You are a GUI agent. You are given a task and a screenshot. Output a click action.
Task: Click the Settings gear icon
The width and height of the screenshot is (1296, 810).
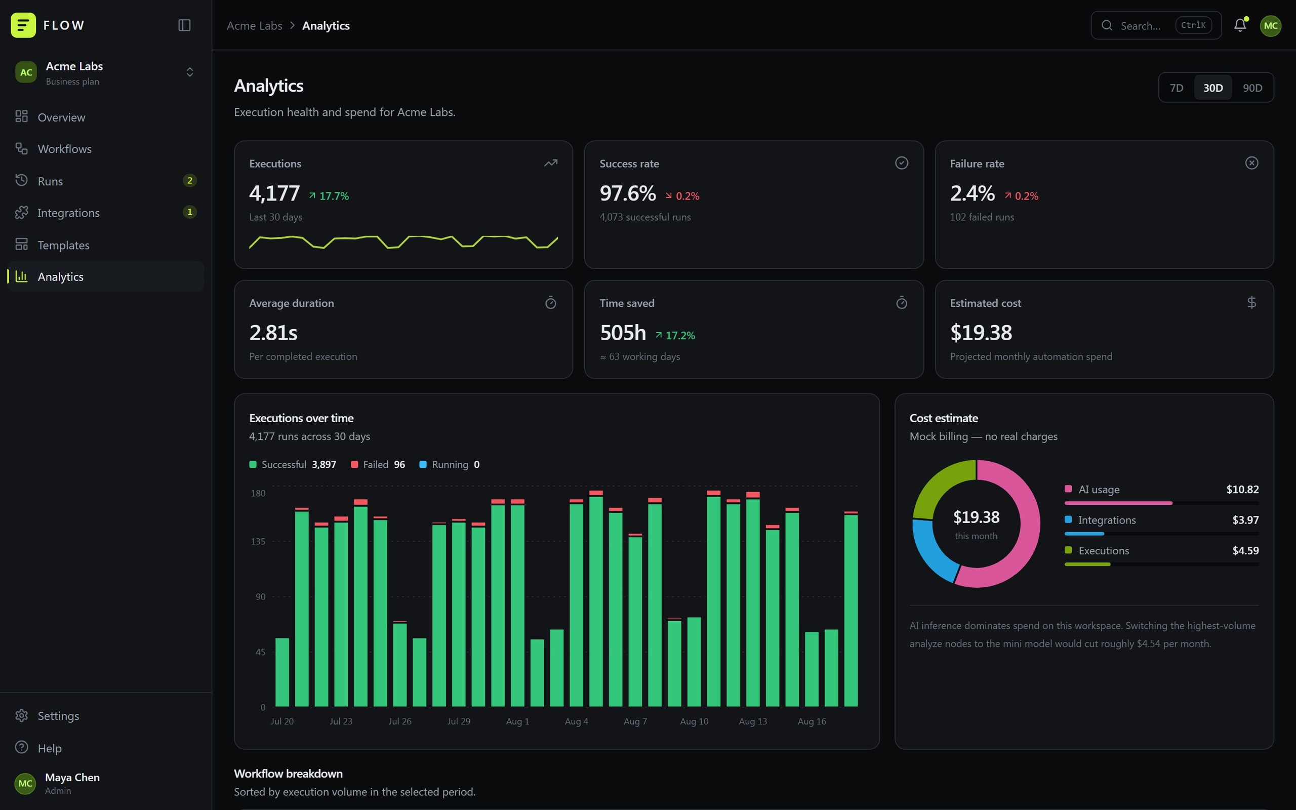pos(21,716)
